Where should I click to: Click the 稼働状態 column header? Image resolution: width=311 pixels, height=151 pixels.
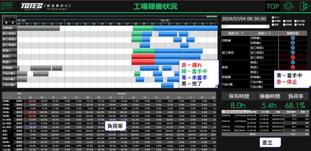coord(293,33)
